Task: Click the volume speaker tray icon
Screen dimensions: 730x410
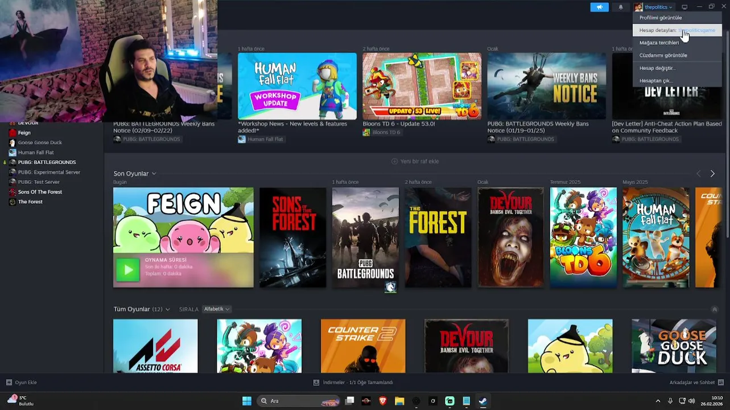Action: [692, 401]
